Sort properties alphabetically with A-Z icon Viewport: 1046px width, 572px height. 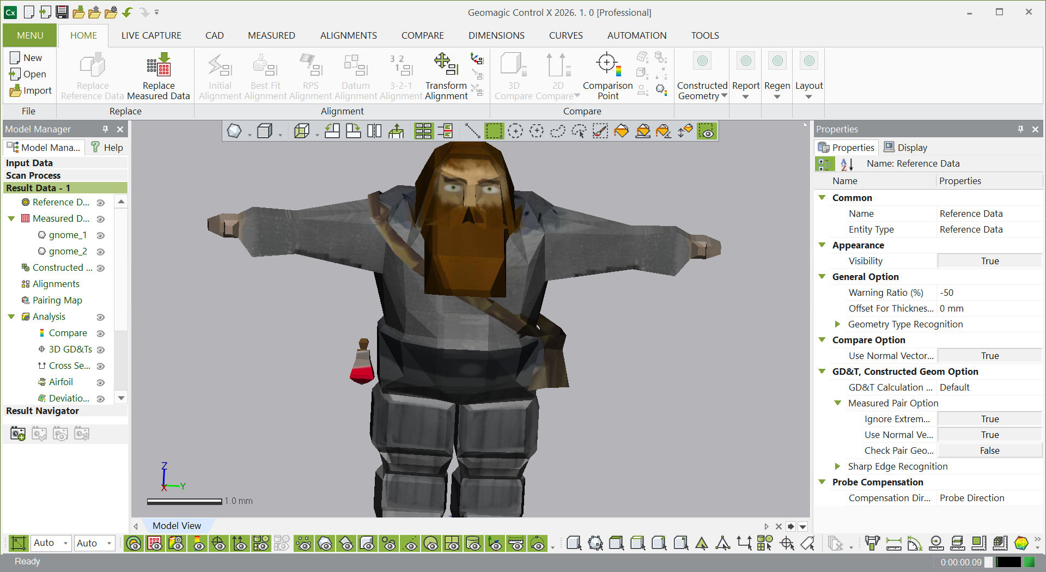847,164
